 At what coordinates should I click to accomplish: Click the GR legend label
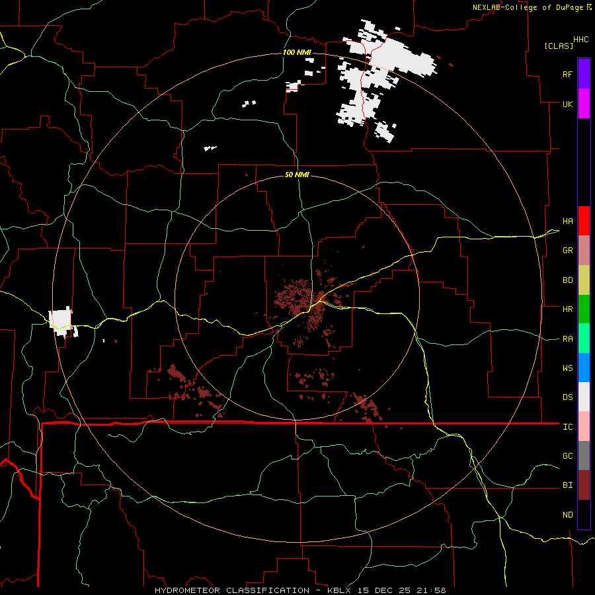(567, 251)
